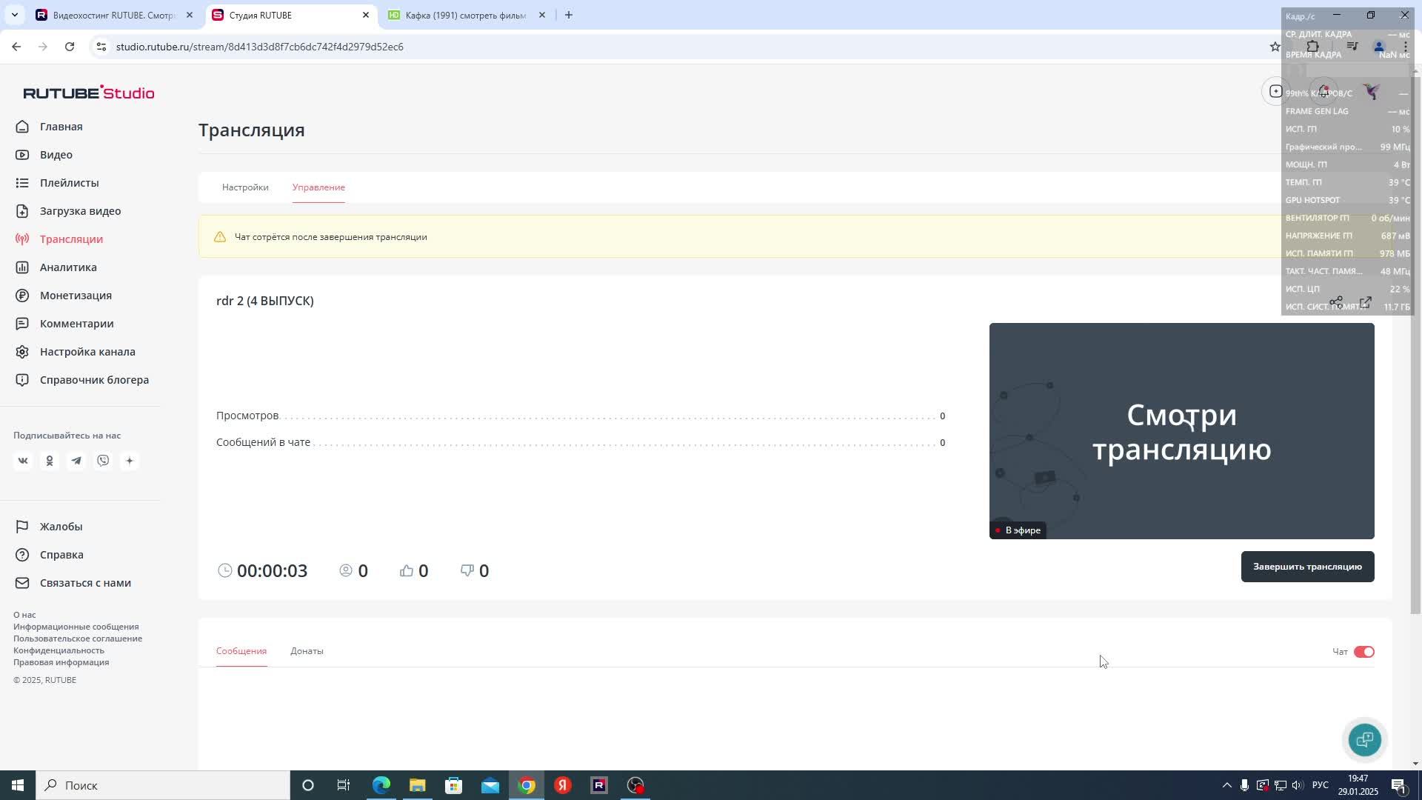Open Монетизация section in sidebar
The image size is (1422, 800).
click(76, 296)
